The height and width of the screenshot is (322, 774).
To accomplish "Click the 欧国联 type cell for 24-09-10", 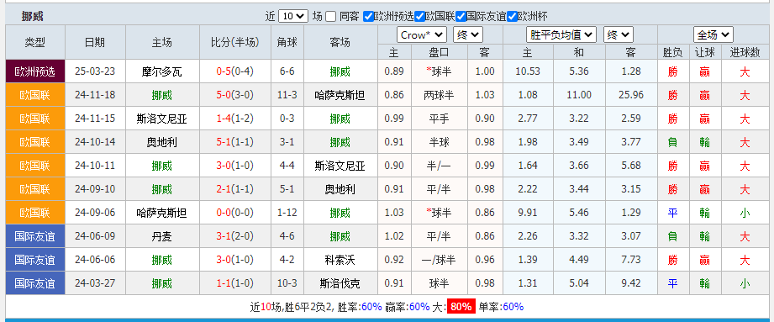I will pos(35,189).
